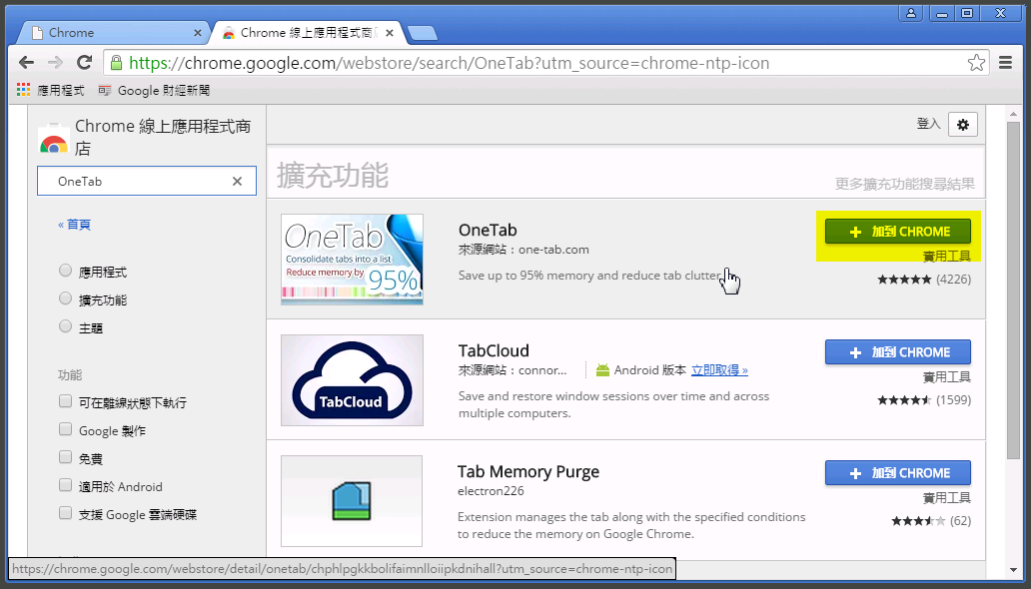The width and height of the screenshot is (1031, 589).
Task: Click the 登入 sign-in link
Action: (928, 124)
